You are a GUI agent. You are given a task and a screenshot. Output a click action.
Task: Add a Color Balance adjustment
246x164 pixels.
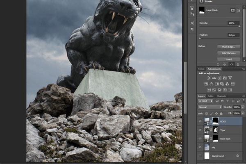tap(211, 84)
